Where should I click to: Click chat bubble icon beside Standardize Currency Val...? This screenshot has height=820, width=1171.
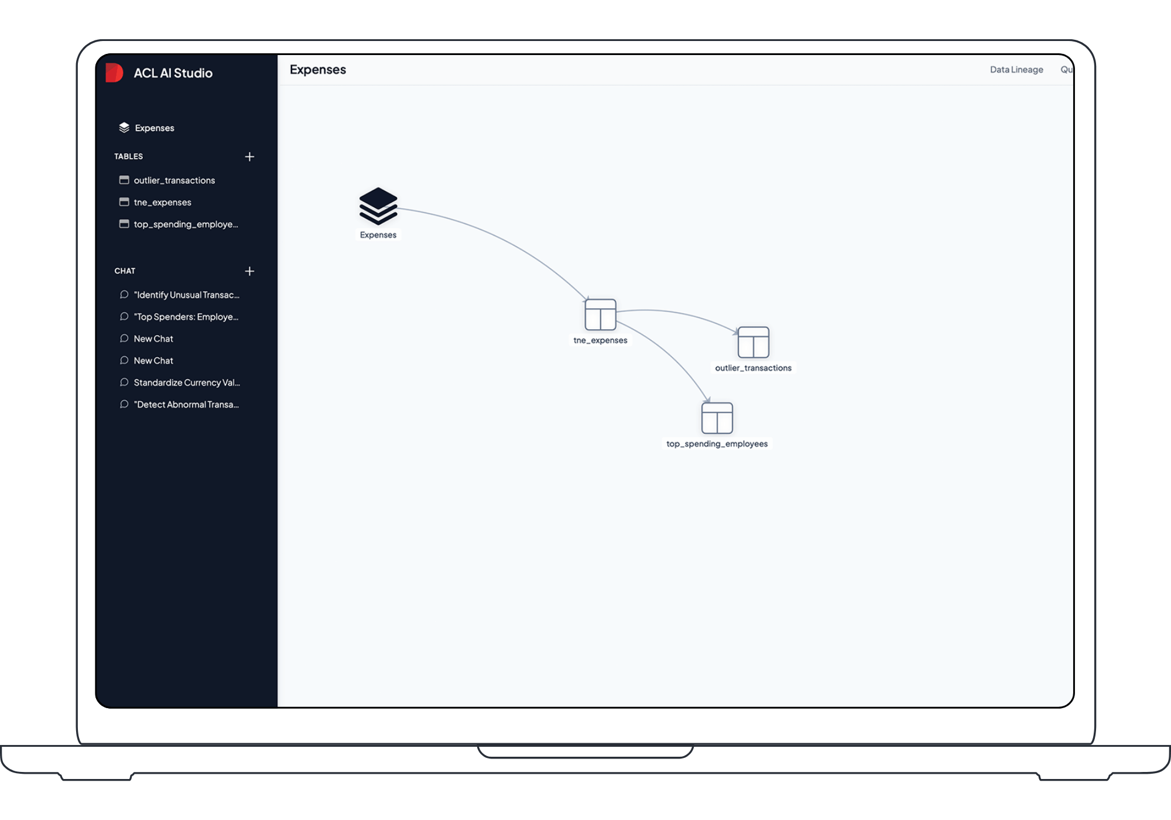pos(124,382)
